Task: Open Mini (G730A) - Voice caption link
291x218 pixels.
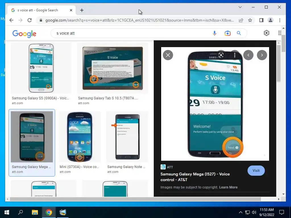Action: coord(79,167)
